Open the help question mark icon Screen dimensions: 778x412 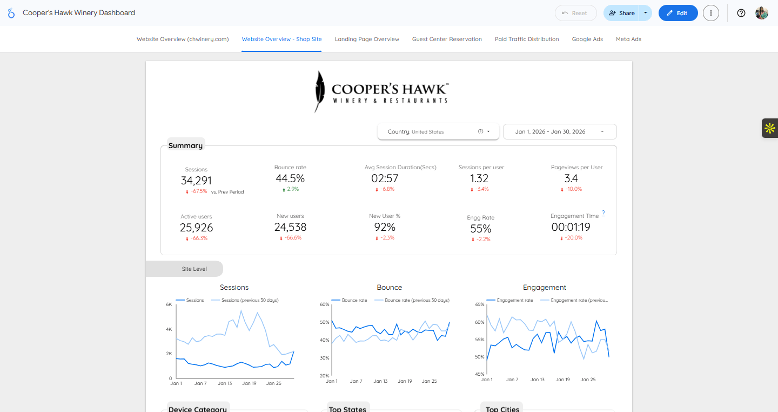coord(741,13)
